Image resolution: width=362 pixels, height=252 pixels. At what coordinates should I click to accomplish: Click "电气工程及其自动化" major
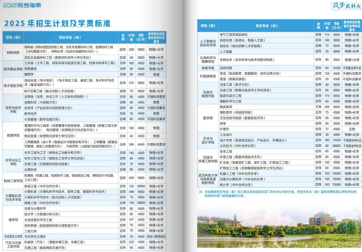234,35
